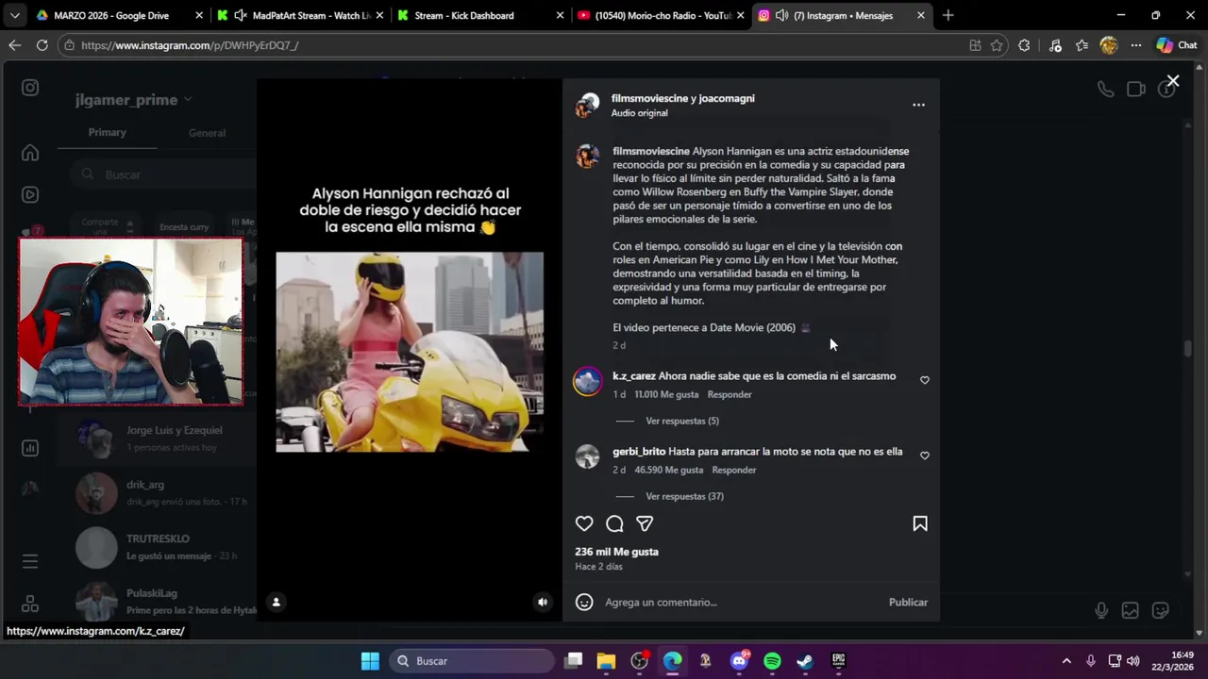
Task: Open the drik_arg conversation
Action: pyautogui.click(x=158, y=493)
